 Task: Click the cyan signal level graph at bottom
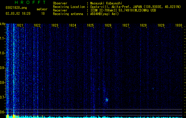94,117
